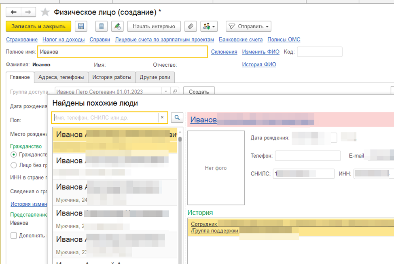The height and width of the screenshot is (264, 394).
Task: Click Начать интервью button
Action: click(154, 26)
